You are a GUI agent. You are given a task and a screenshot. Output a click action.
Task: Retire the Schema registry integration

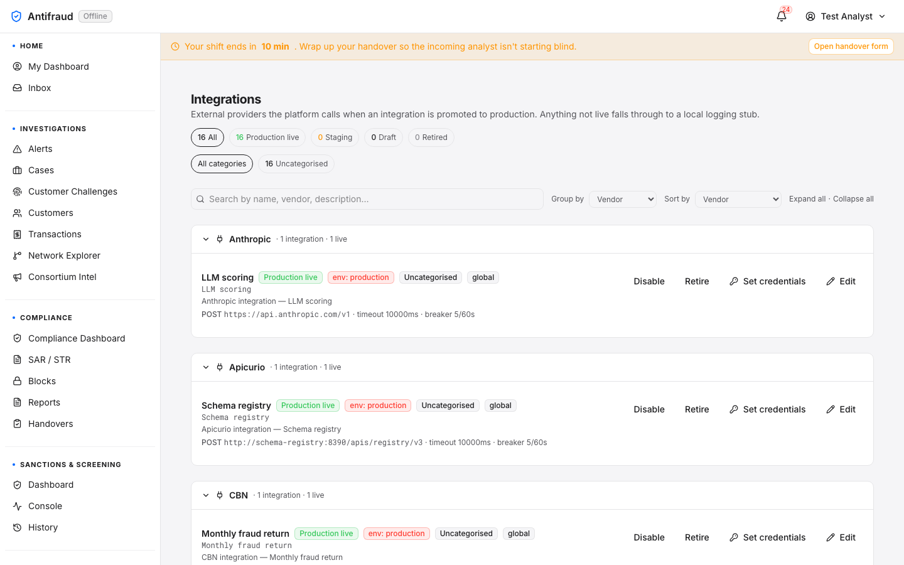click(x=697, y=409)
